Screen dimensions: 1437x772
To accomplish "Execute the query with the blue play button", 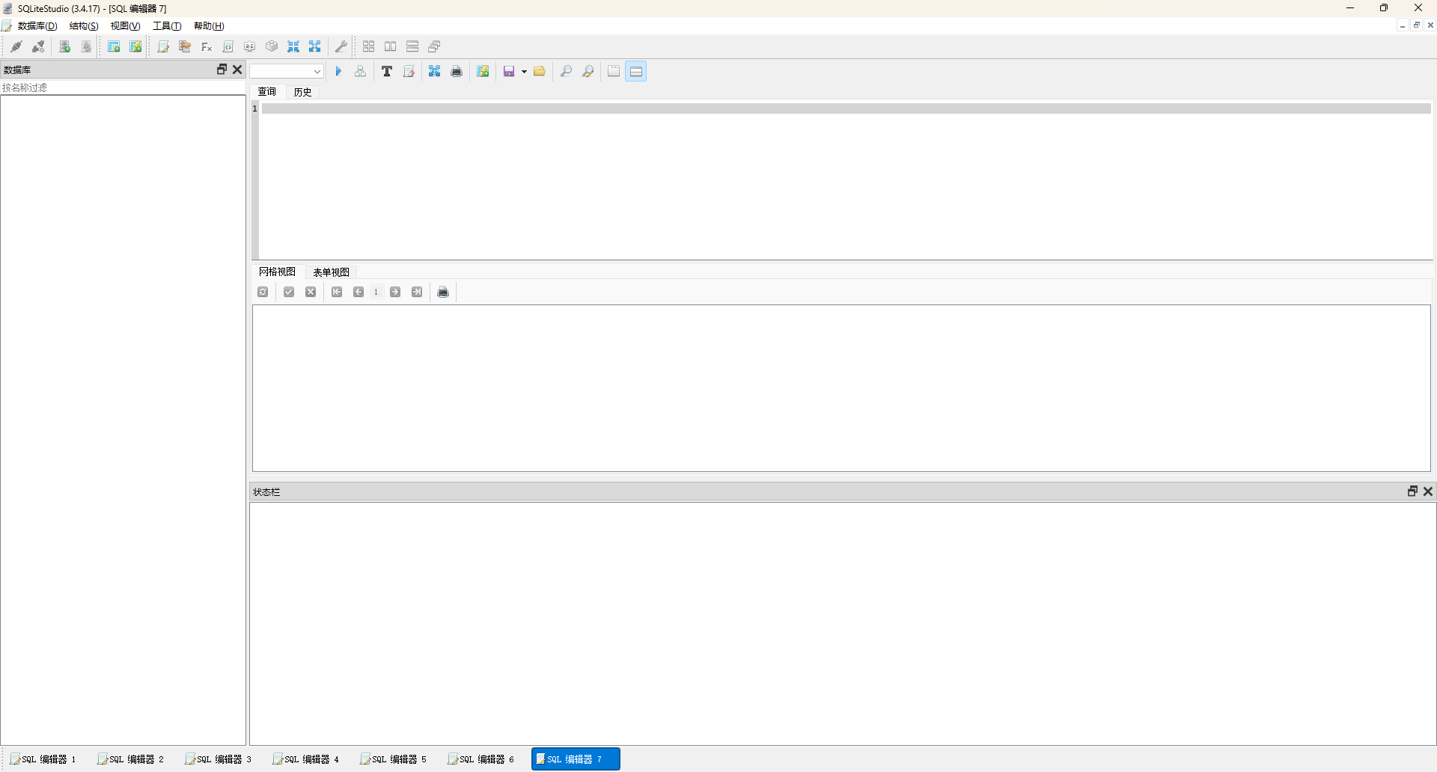I will [x=338, y=71].
